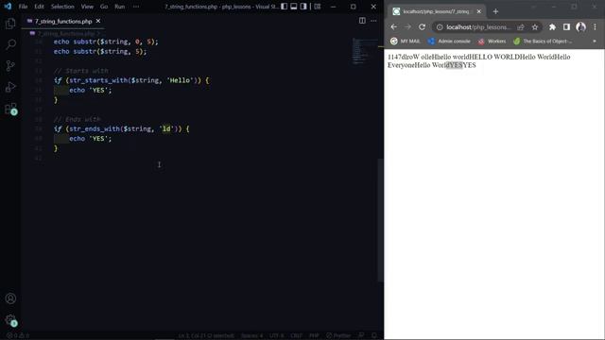Click the highlighted 'ld' string in code
The width and height of the screenshot is (605, 340).
[166, 128]
